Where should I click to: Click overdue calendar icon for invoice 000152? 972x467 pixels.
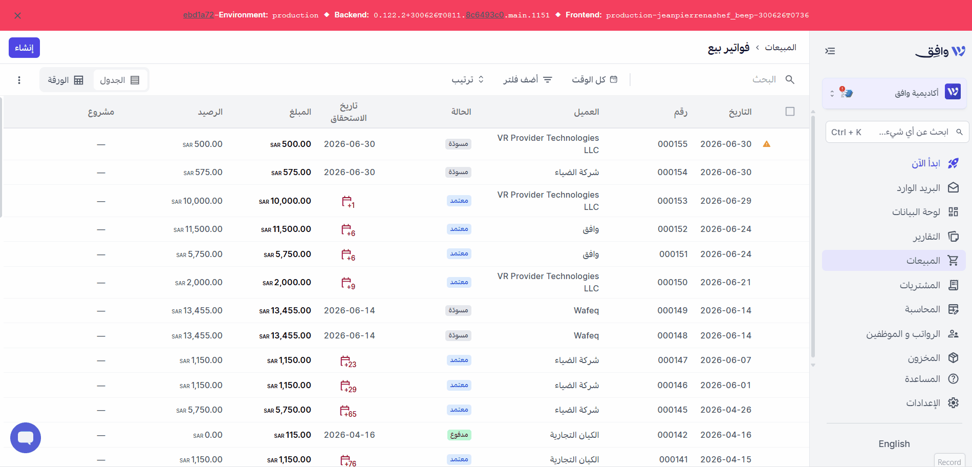coord(348,230)
